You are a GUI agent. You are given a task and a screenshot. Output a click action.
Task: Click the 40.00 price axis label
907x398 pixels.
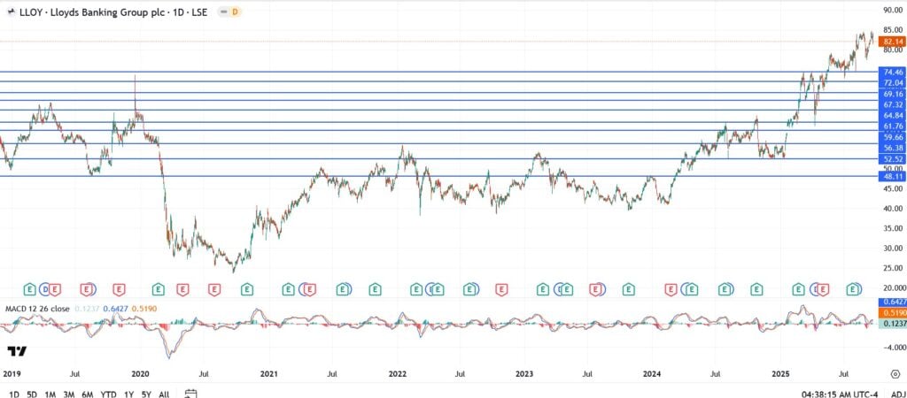[894, 209]
